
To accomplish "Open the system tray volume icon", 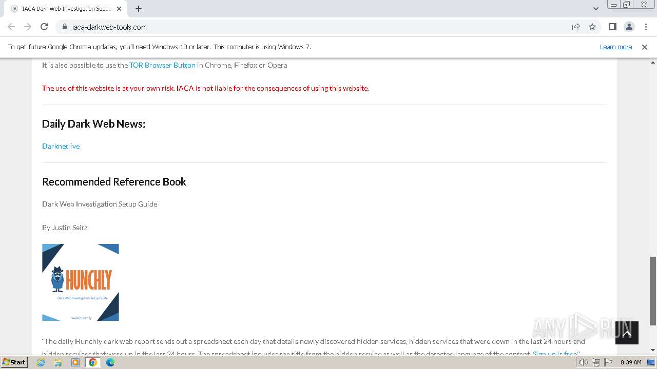I will [584, 362].
